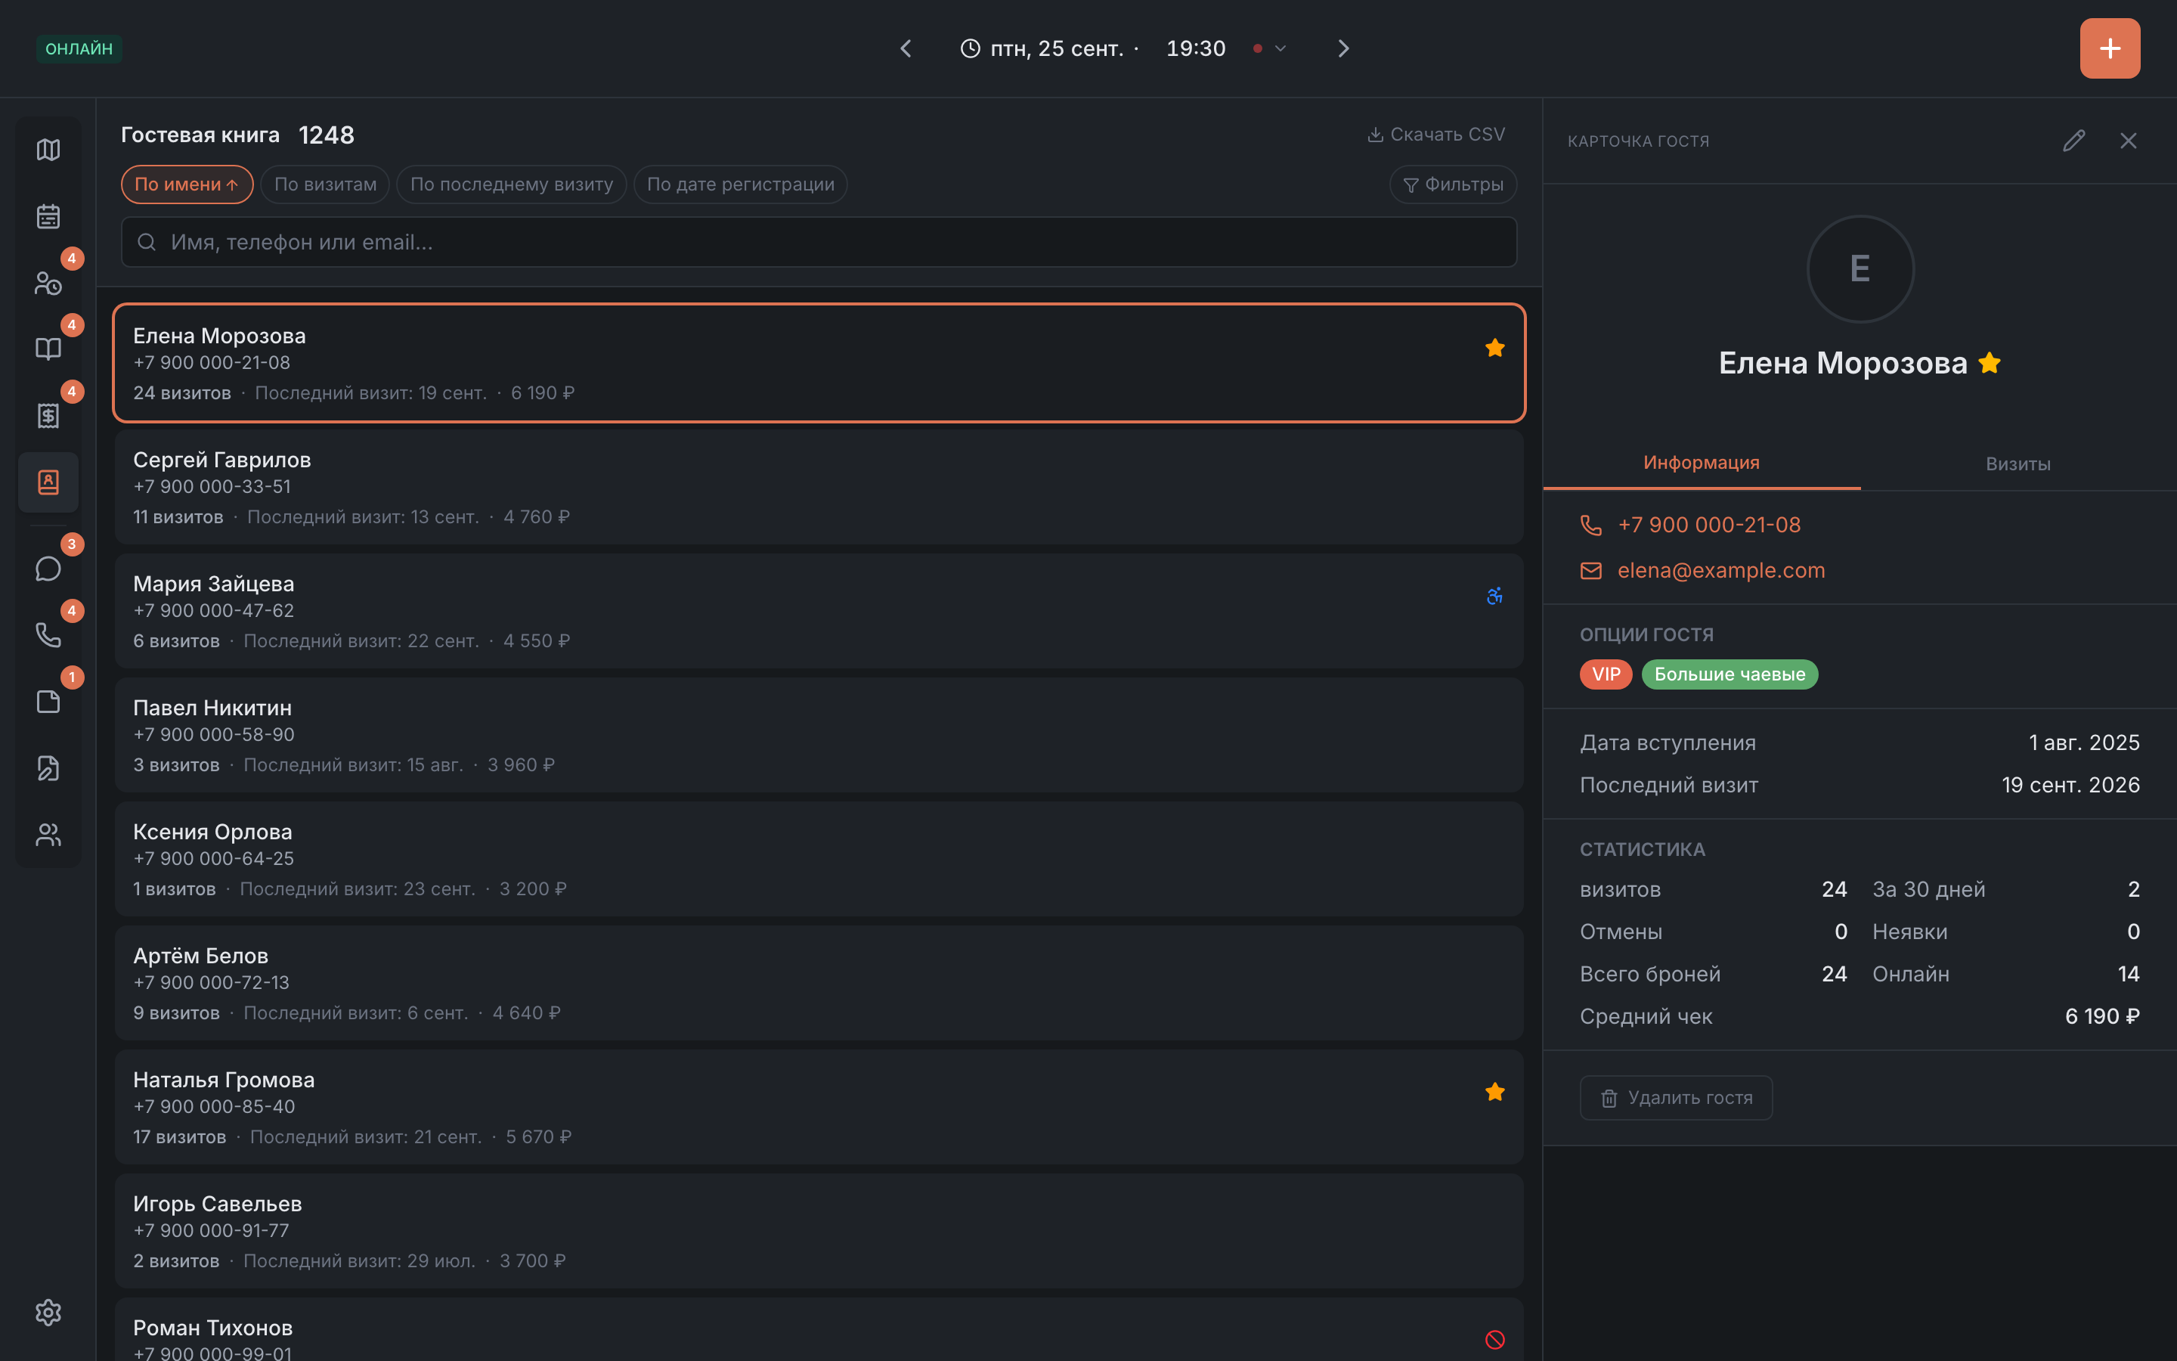This screenshot has height=1361, width=2177.
Task: Open the edit document sidebar icon
Action: pos(48,769)
